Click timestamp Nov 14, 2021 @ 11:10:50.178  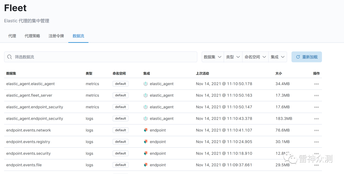(x=224, y=84)
